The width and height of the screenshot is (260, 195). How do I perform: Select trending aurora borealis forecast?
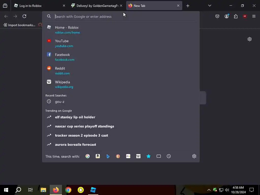coord(121,144)
